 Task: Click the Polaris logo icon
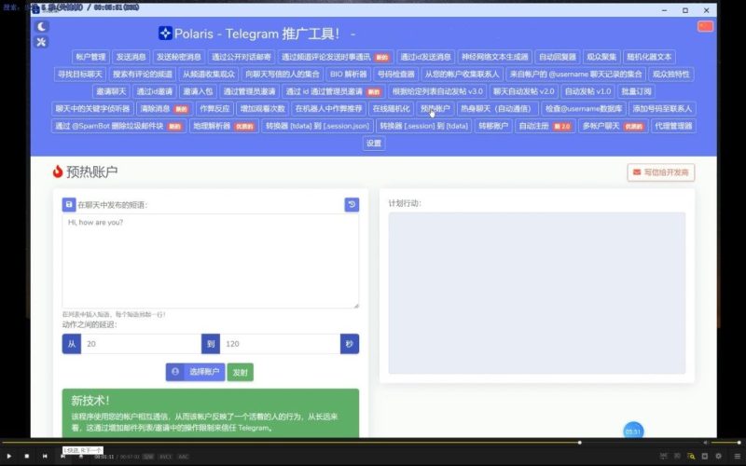pyautogui.click(x=165, y=34)
